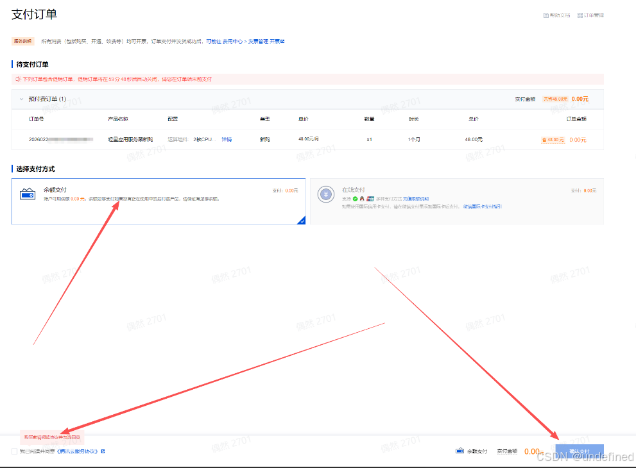Click the QQ wallet penguin icon

(x=362, y=199)
